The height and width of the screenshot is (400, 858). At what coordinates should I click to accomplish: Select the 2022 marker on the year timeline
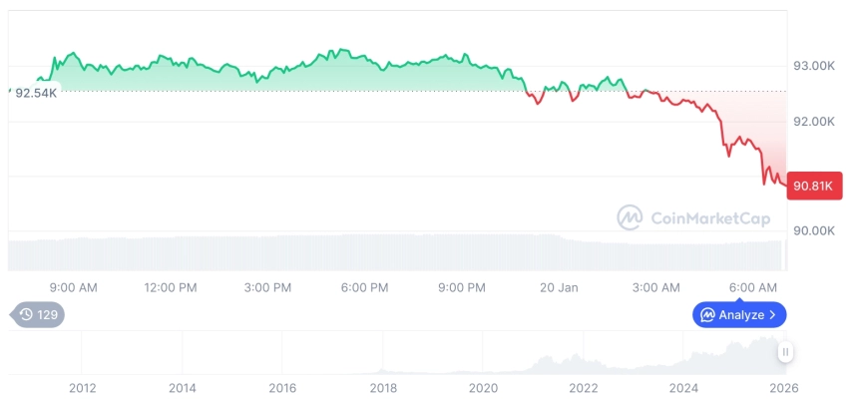tap(584, 387)
